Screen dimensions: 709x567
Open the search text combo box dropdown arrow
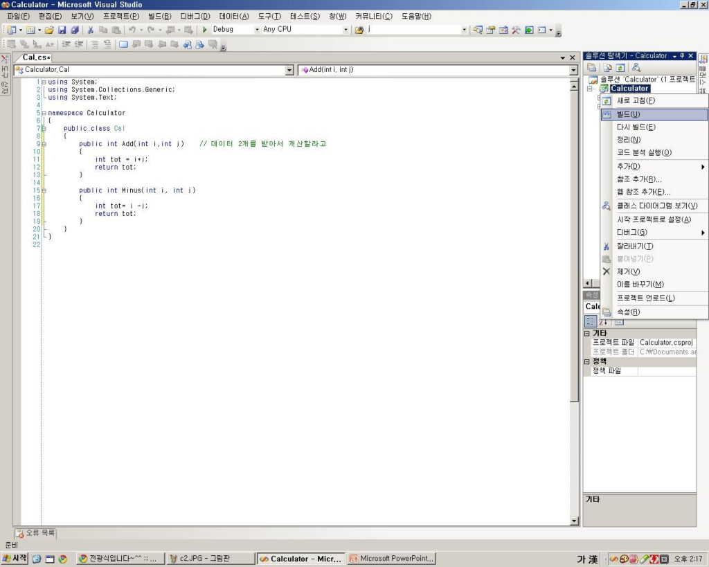pyautogui.click(x=464, y=29)
